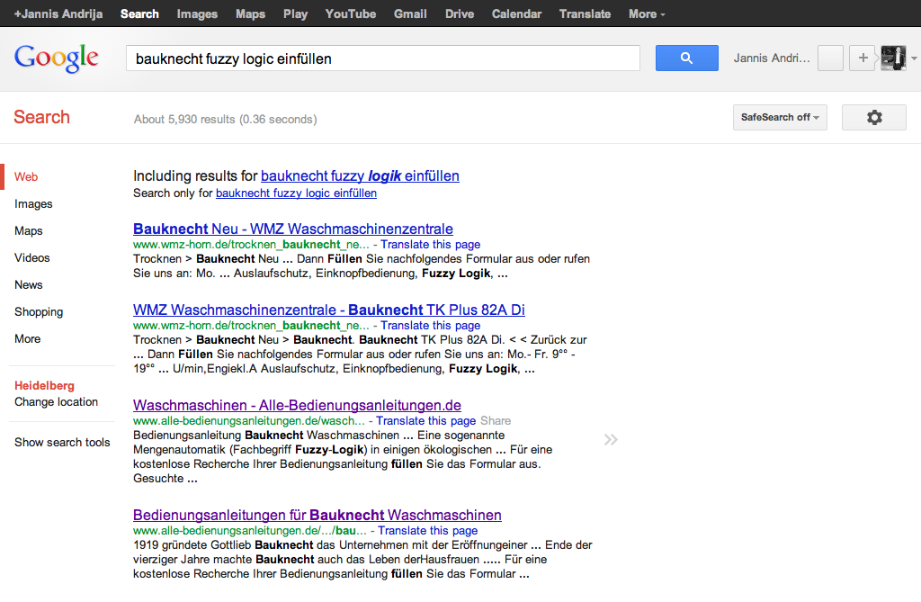Open the SafeSearch off dropdown
The height and width of the screenshot is (602, 921).
tap(780, 118)
